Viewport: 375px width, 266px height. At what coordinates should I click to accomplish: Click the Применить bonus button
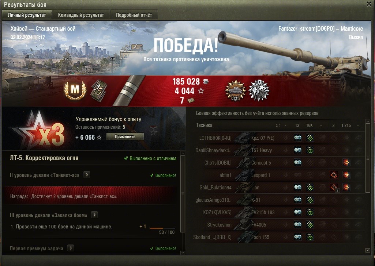pos(125,137)
